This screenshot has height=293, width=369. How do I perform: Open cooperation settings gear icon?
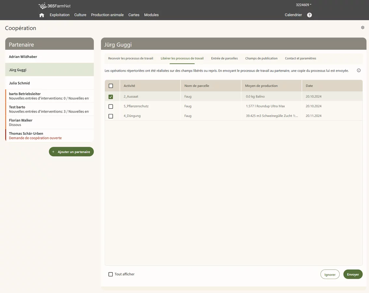[362, 28]
